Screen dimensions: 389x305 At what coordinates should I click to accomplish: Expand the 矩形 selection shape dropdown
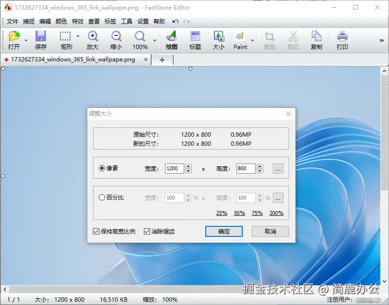(78, 36)
